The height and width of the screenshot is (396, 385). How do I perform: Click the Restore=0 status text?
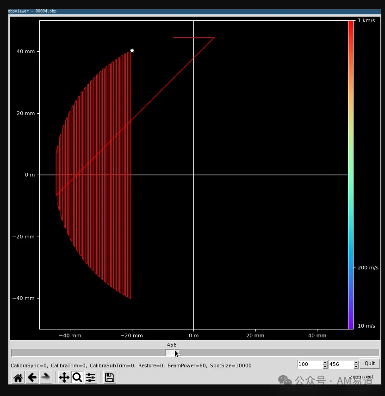pyautogui.click(x=151, y=366)
